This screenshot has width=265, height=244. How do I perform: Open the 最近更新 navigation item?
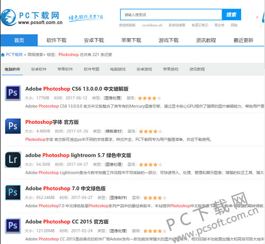pyautogui.click(x=243, y=40)
